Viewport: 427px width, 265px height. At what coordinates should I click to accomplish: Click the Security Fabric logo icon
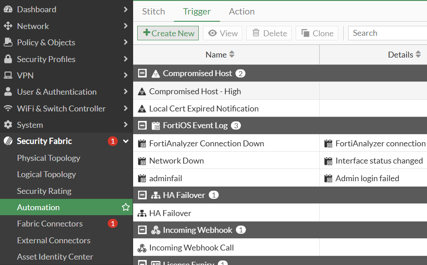(8, 141)
